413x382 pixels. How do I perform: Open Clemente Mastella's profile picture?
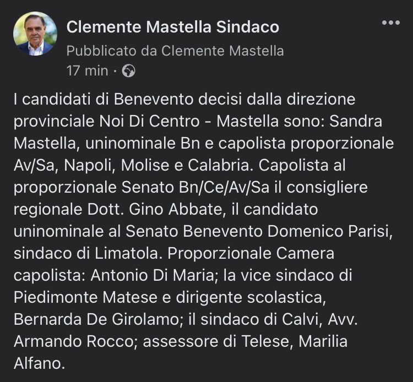click(x=35, y=34)
